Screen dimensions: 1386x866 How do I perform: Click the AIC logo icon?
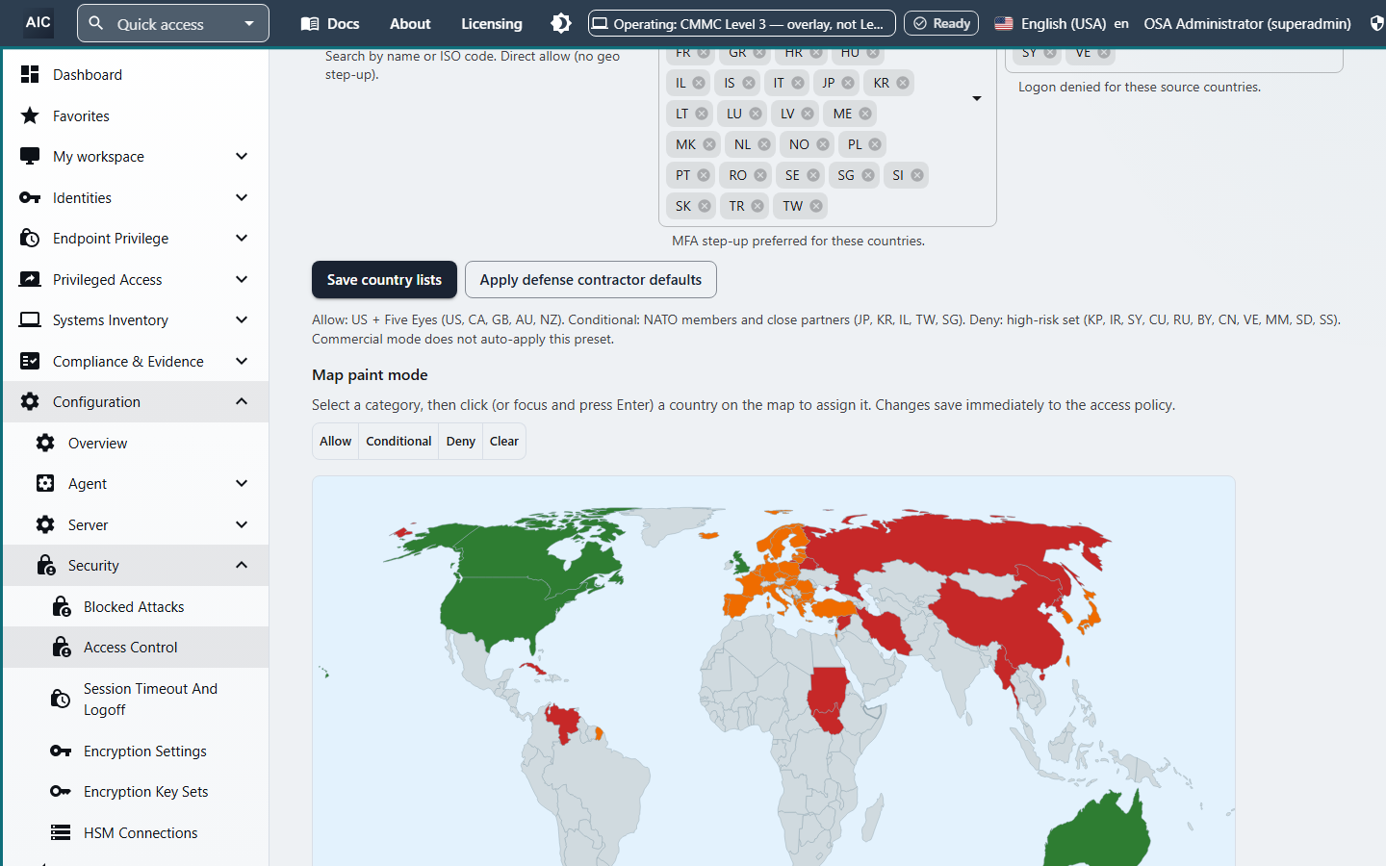(x=38, y=23)
